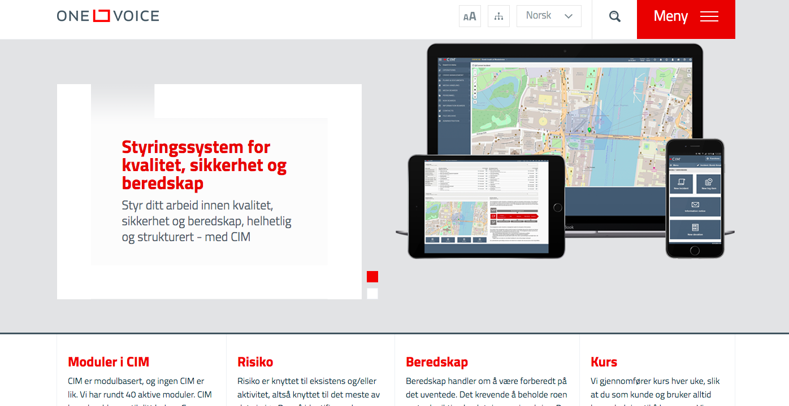Open the Moduler i CIM heading
This screenshot has width=789, height=406.
109,362
